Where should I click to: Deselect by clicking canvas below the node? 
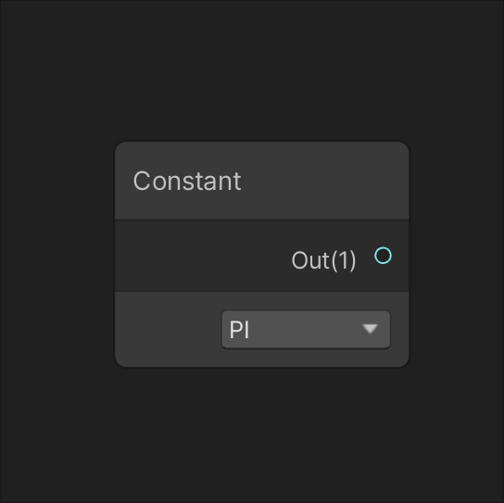click(x=252, y=434)
